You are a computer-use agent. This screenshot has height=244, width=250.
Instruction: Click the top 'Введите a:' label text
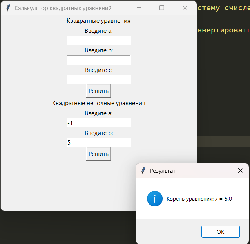(x=99, y=31)
